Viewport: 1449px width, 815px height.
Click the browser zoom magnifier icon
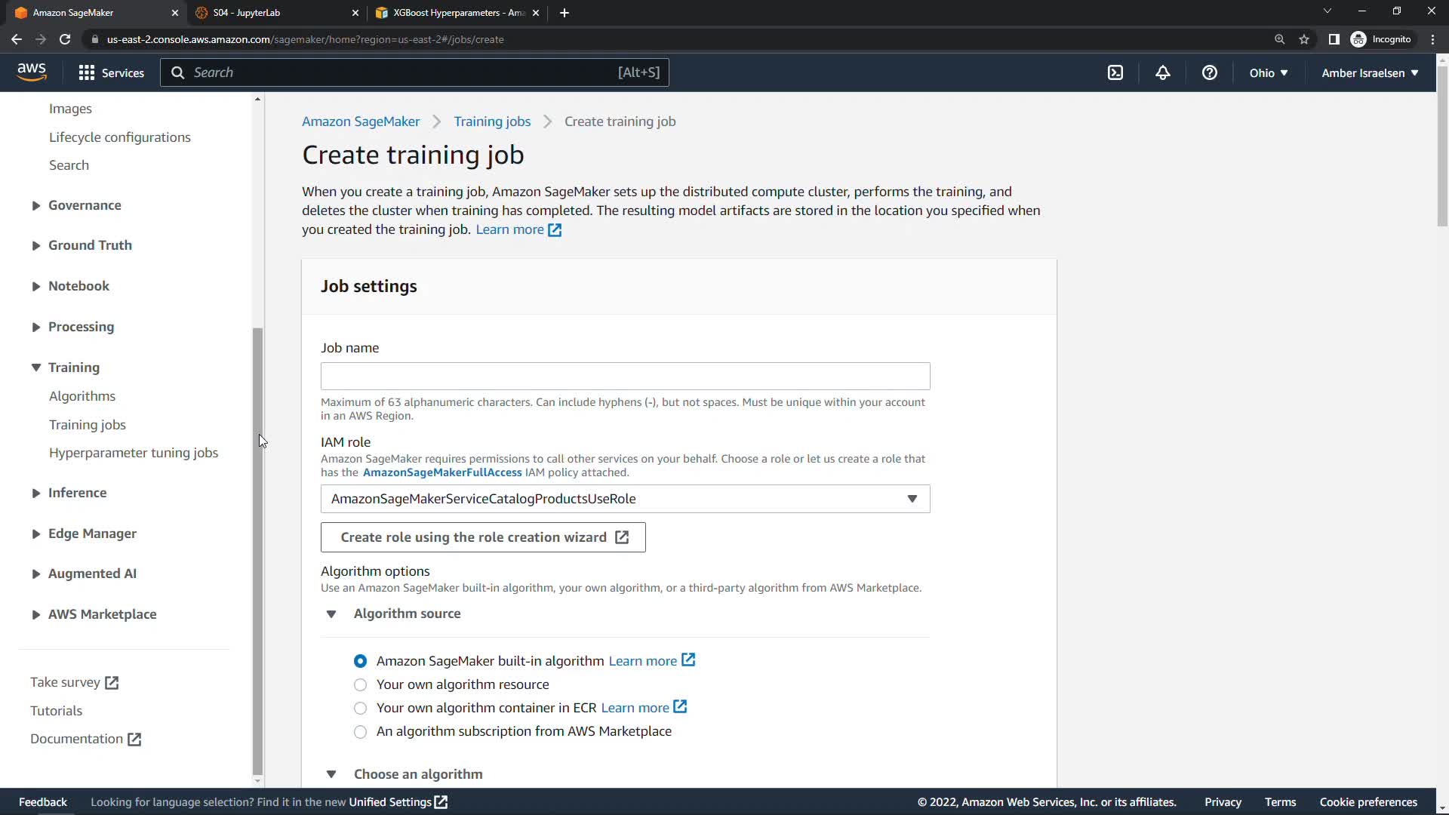1280,39
